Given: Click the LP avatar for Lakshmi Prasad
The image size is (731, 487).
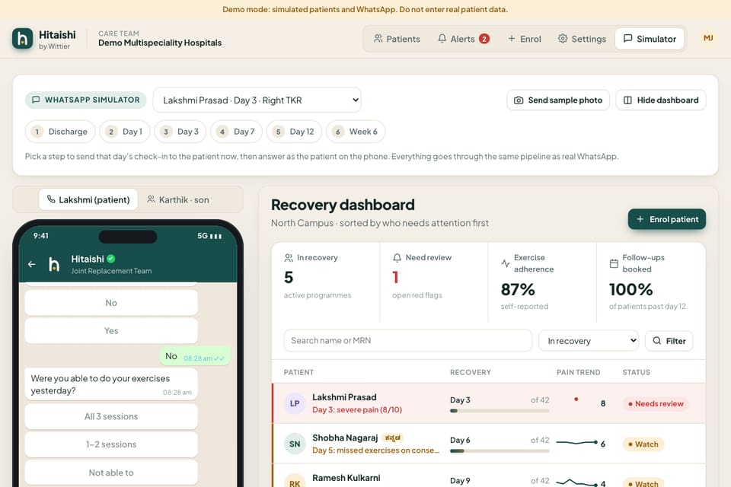Looking at the screenshot, I should pos(295,403).
